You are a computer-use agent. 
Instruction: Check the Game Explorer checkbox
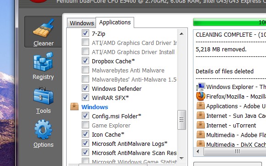85,125
